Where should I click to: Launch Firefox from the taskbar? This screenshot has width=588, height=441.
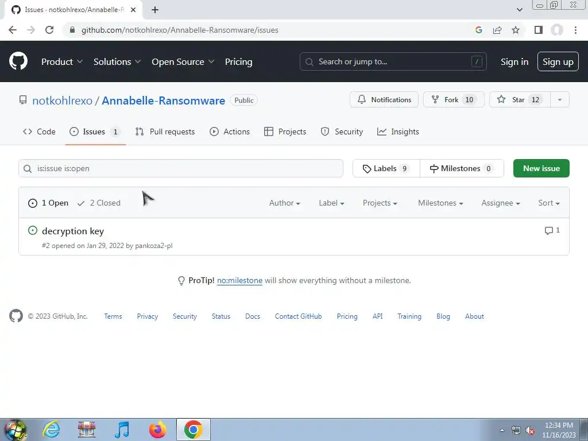click(157, 430)
